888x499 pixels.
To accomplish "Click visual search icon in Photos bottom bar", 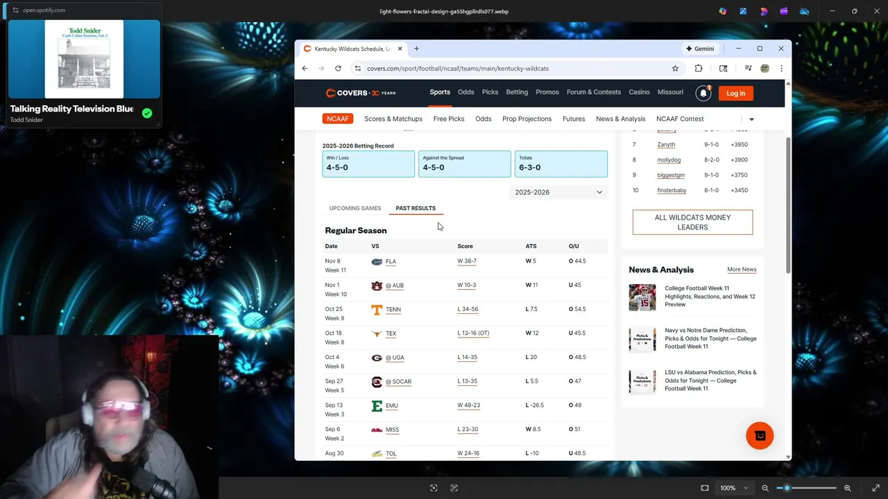I will (x=434, y=488).
